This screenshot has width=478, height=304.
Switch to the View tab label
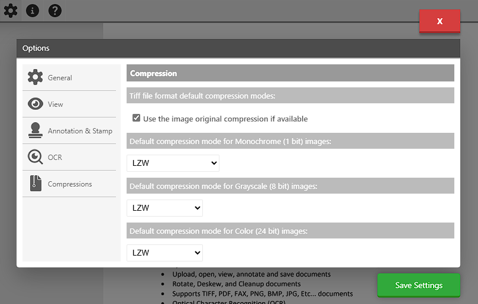point(56,104)
